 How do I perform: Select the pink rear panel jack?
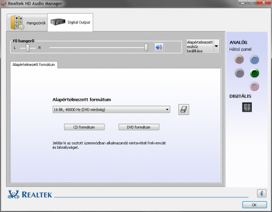pos(254,86)
